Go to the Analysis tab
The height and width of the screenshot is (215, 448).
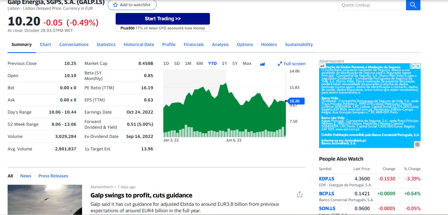click(x=220, y=45)
